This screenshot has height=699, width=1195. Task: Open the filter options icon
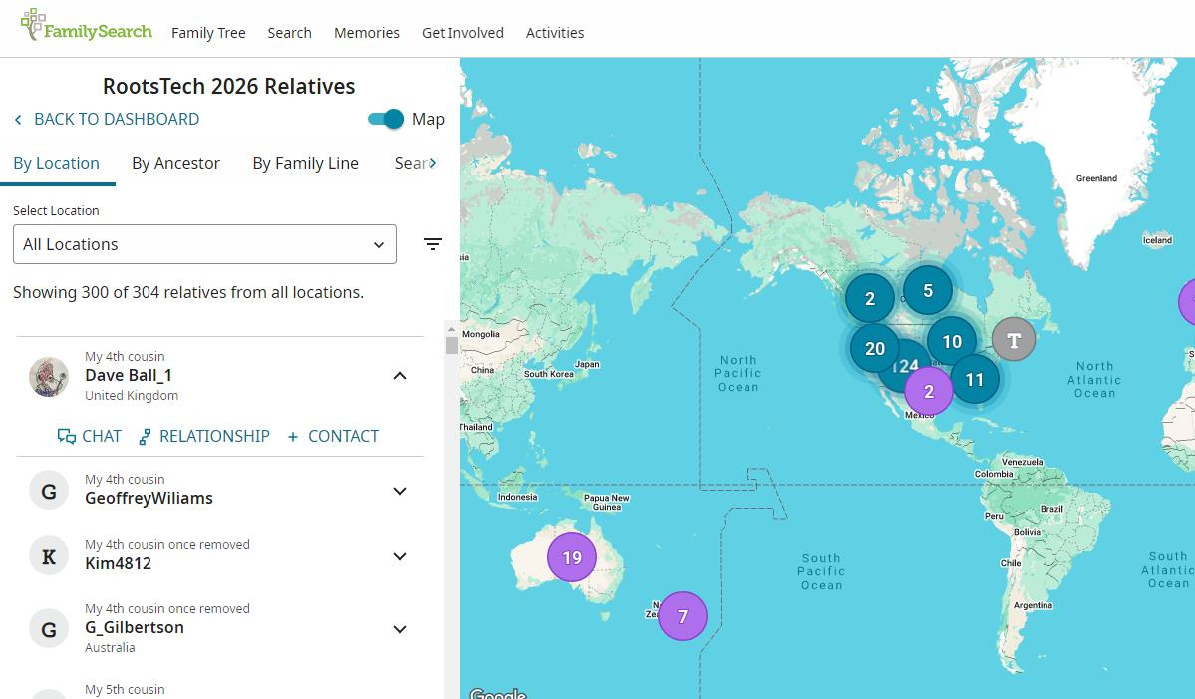(x=433, y=244)
